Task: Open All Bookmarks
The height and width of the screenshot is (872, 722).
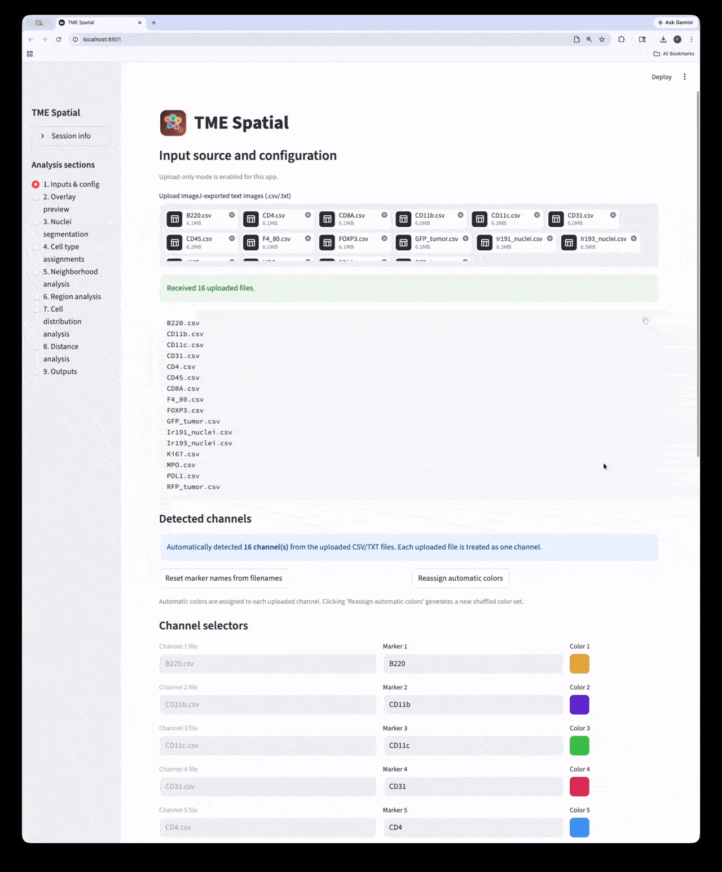Action: click(673, 54)
